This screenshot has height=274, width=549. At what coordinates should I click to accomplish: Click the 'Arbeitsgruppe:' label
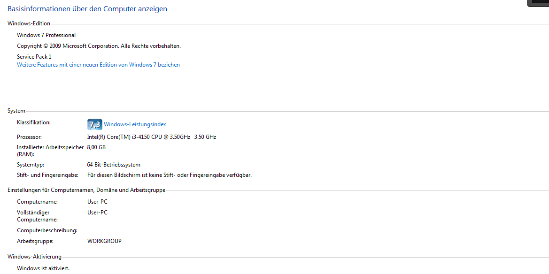(35, 241)
